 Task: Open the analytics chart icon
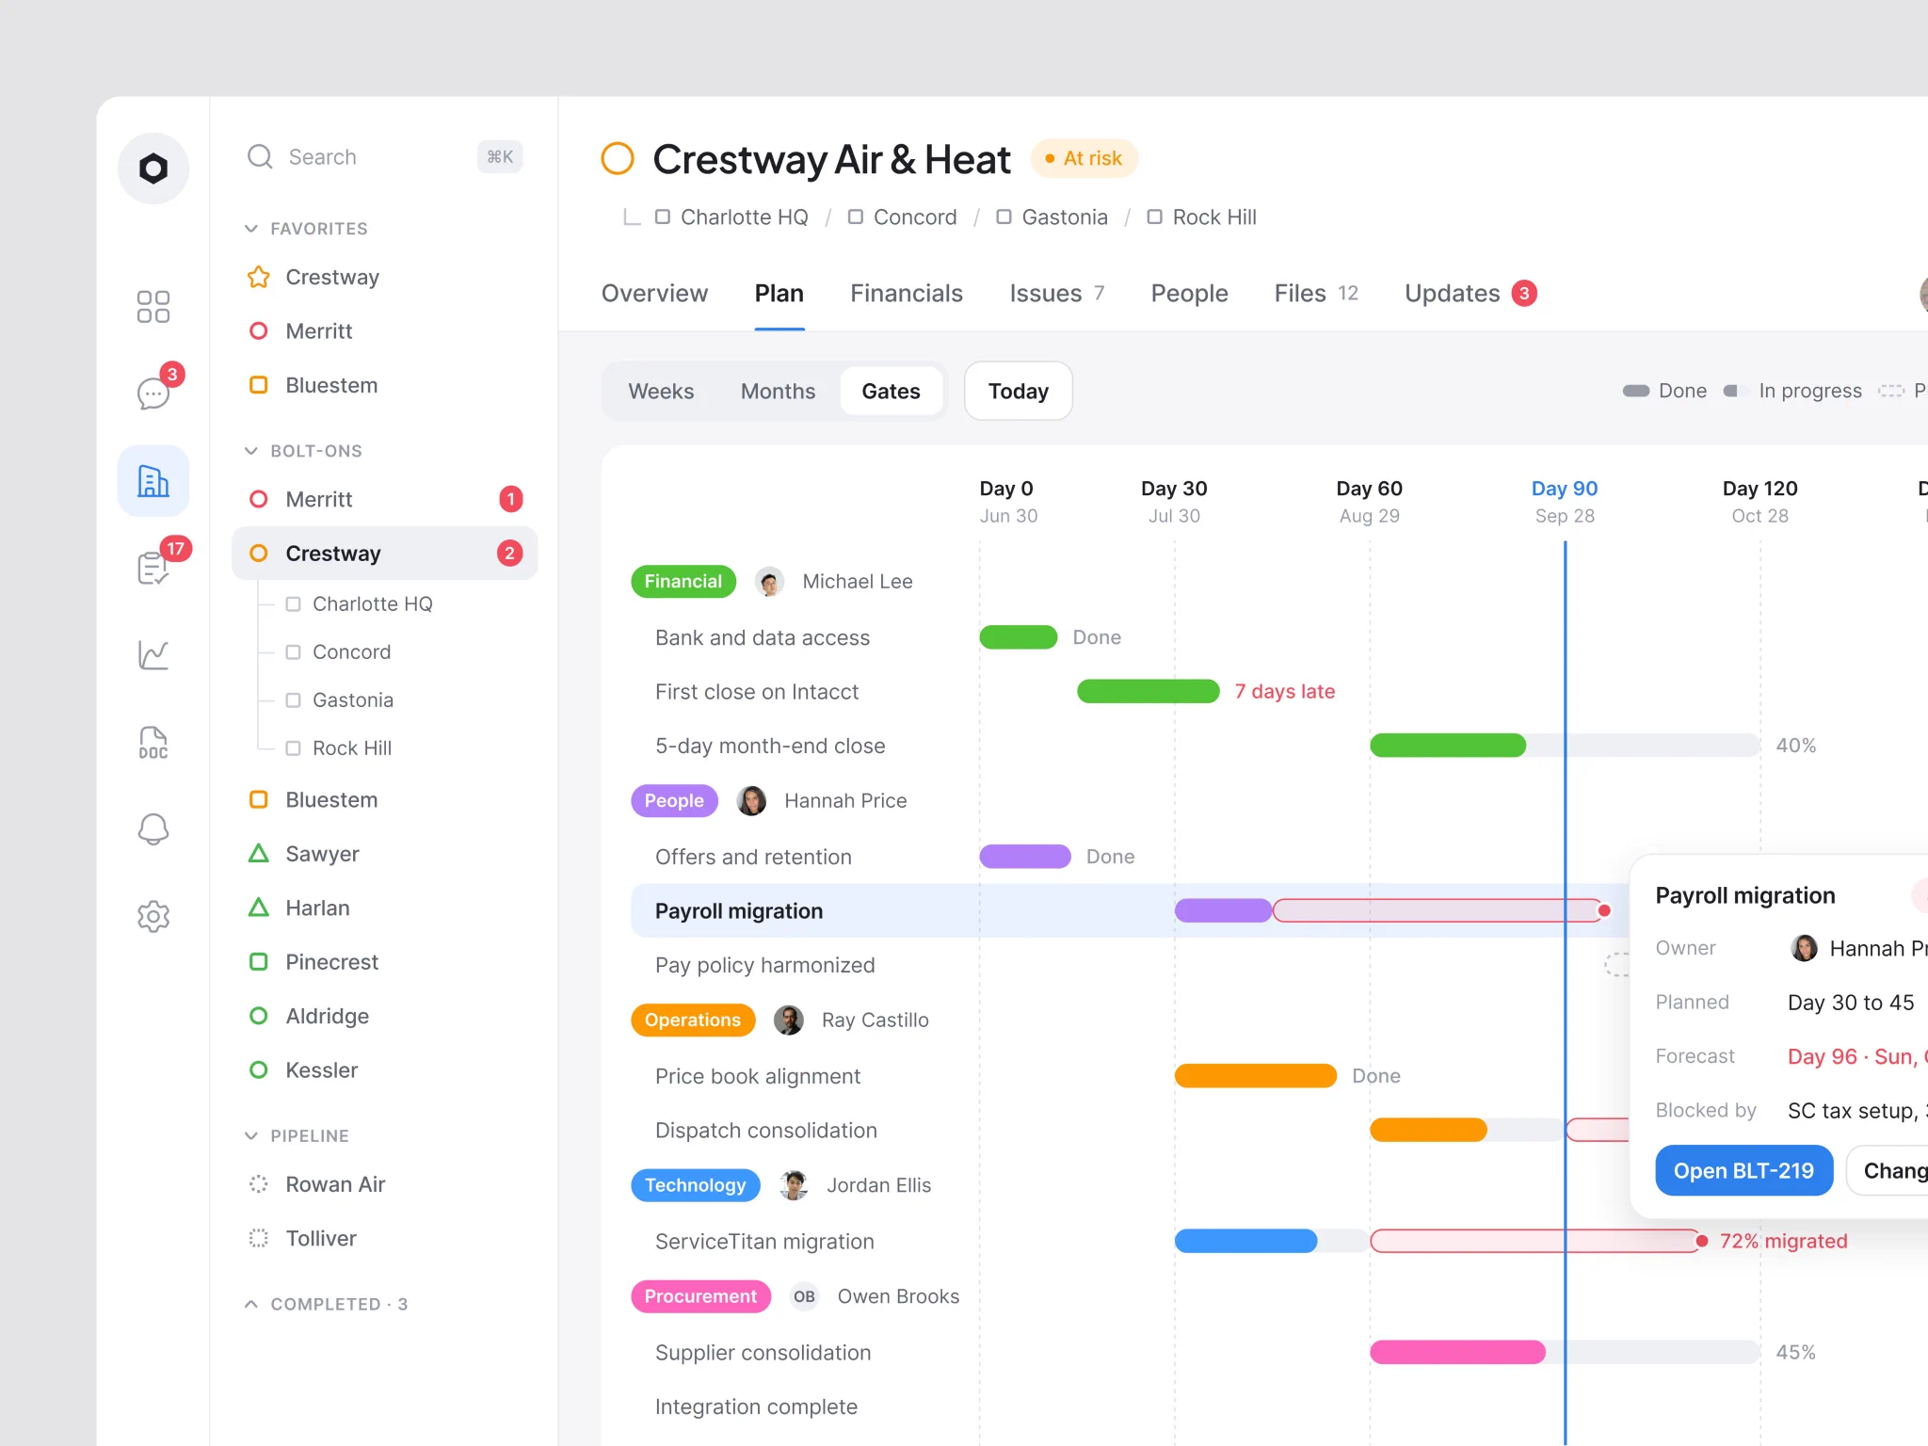tap(153, 655)
